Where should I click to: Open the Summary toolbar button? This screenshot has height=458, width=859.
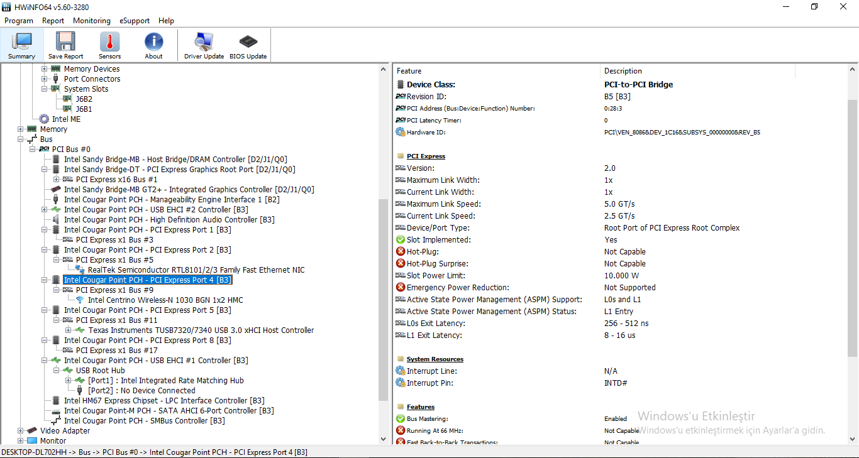22,45
